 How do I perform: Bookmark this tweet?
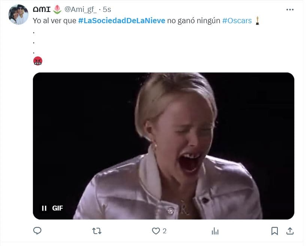pos(274,231)
